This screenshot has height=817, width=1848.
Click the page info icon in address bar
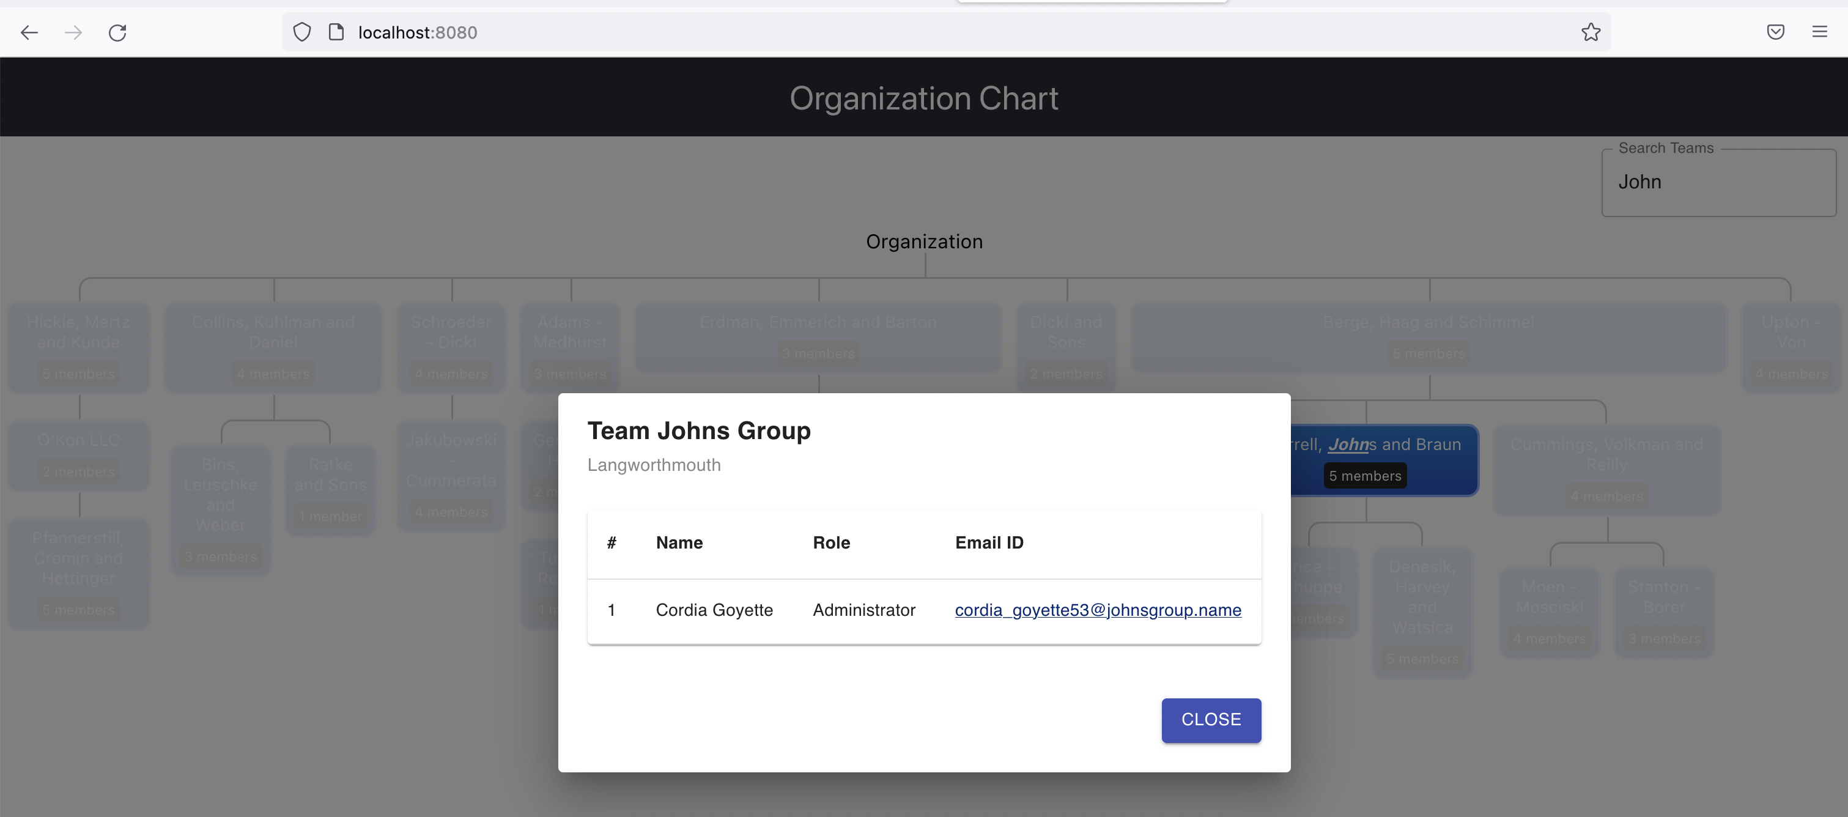[335, 32]
